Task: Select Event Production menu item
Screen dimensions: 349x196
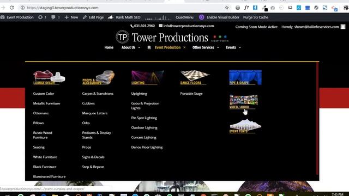Action: 167,47
